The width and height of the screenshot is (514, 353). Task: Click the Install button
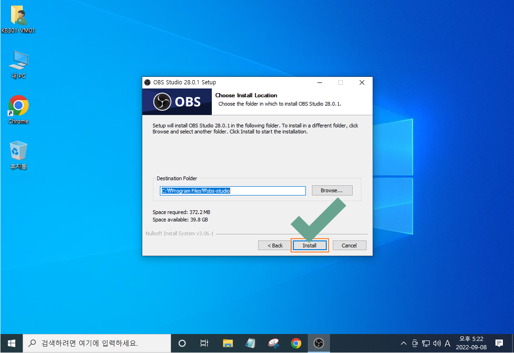pyautogui.click(x=310, y=246)
